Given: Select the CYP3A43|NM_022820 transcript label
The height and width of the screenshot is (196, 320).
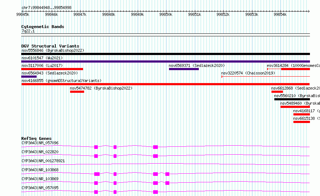Looking at the screenshot, I should 40,152.
